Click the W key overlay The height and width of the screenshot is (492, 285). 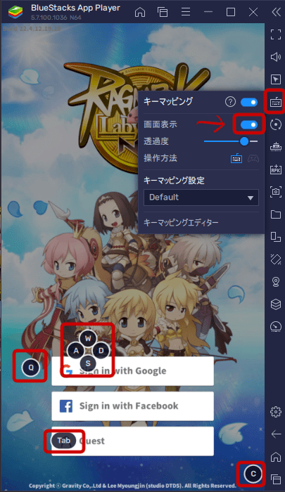88,338
